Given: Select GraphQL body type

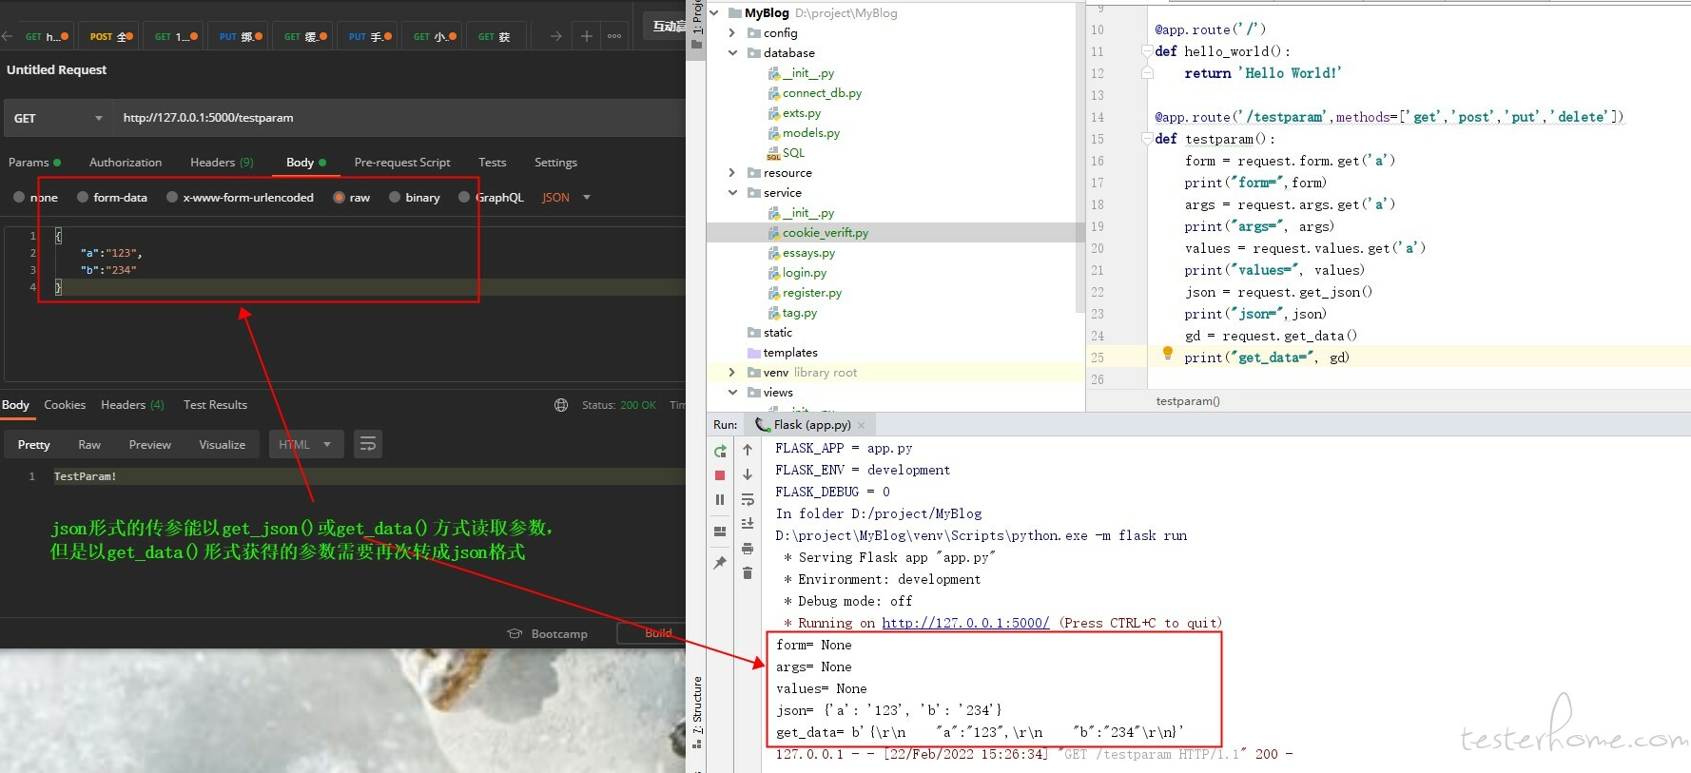Looking at the screenshot, I should tap(491, 198).
